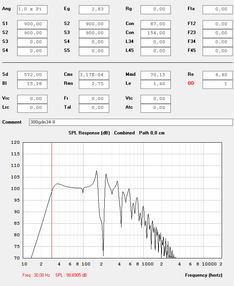Focus the Lrc input field

32,108
